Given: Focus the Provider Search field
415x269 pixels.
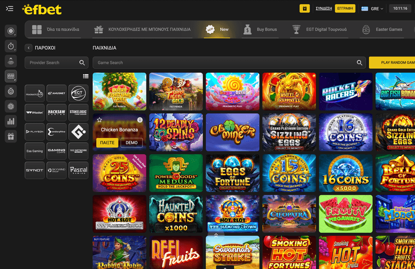Looking at the screenshot, I should coord(56,63).
